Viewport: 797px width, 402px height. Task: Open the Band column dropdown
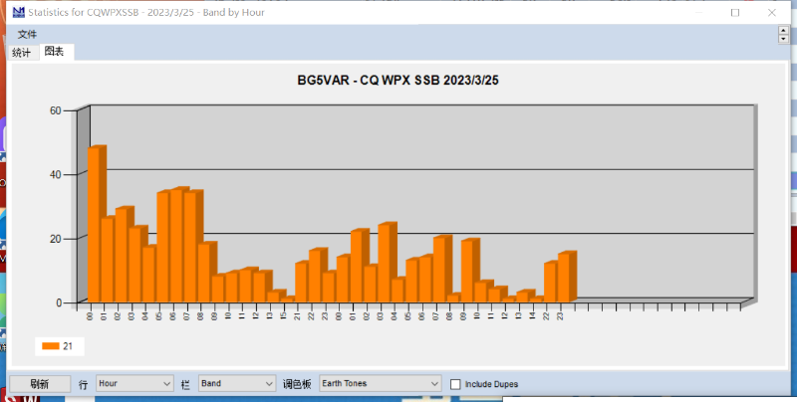pos(237,383)
